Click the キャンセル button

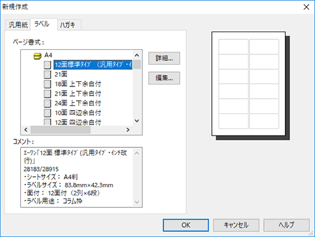236,225
